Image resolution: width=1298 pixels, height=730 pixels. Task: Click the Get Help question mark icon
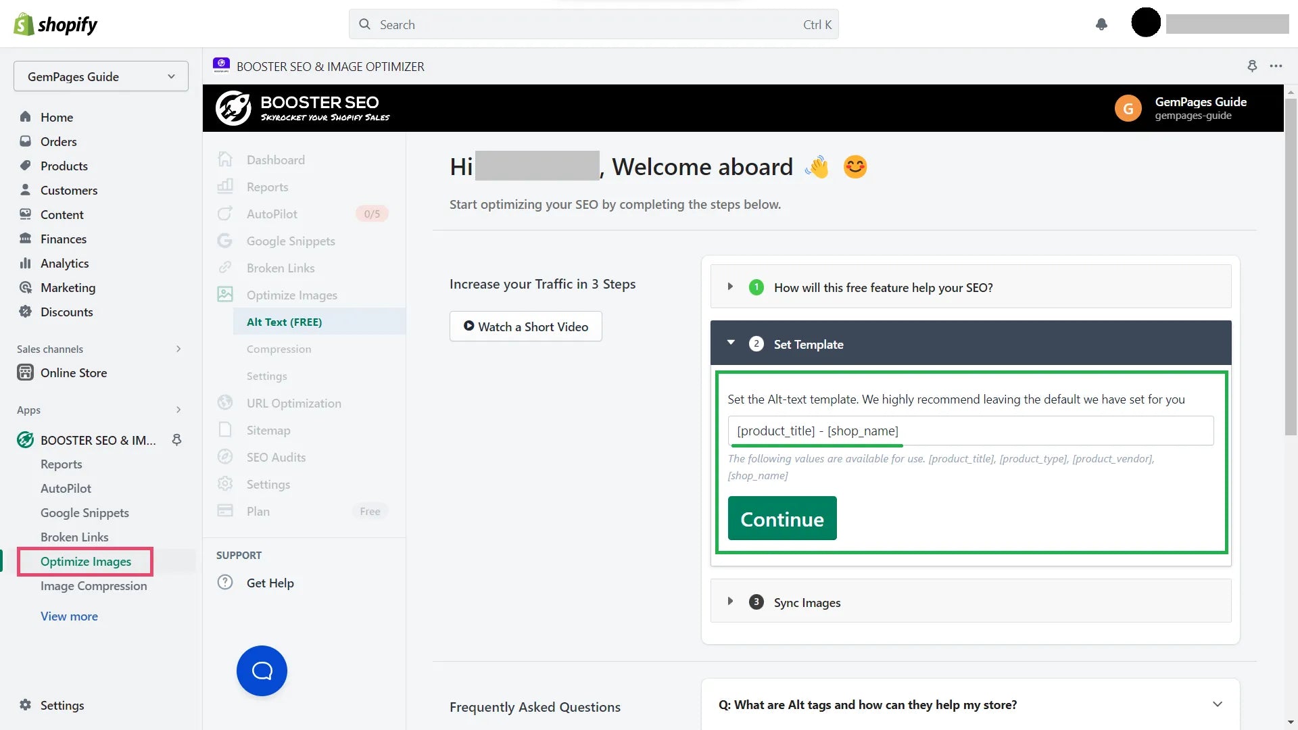click(x=225, y=582)
